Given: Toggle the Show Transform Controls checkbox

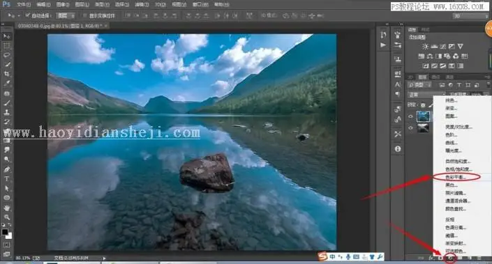Looking at the screenshot, I should (x=84, y=15).
